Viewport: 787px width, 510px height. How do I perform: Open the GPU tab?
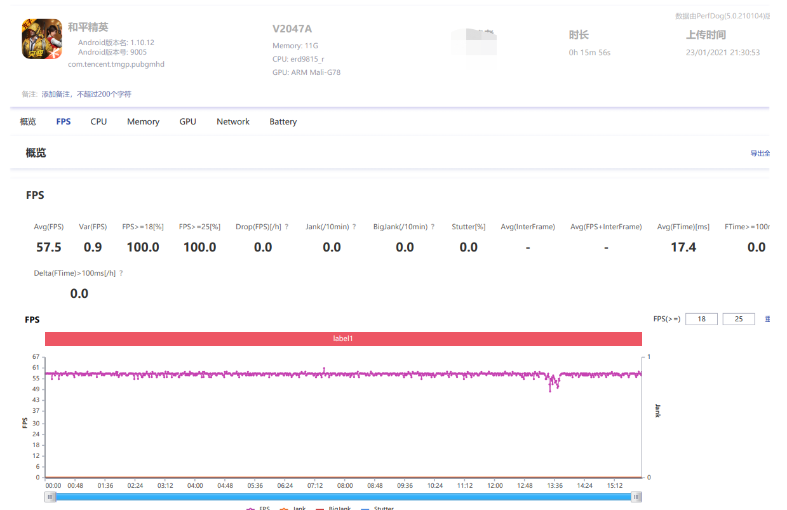188,121
